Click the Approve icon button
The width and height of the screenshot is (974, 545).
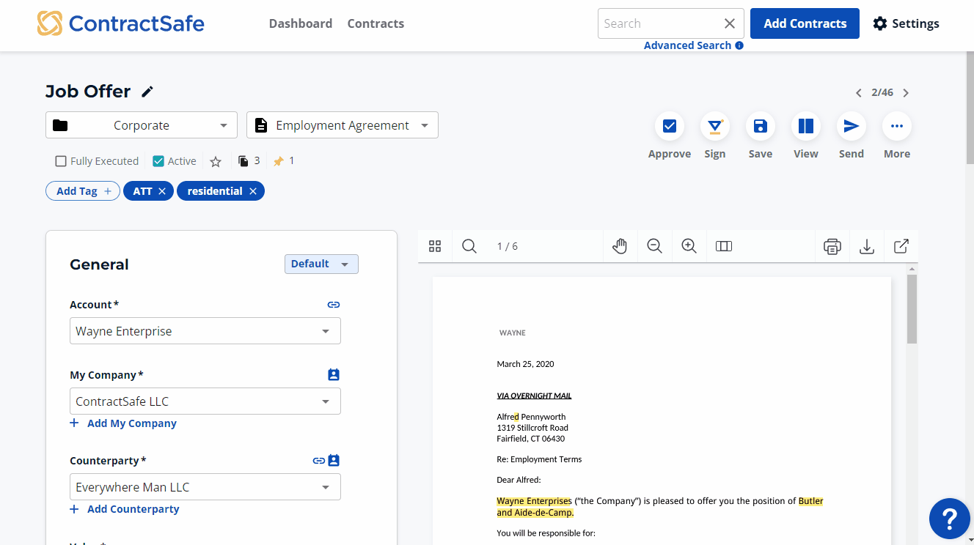coord(669,126)
